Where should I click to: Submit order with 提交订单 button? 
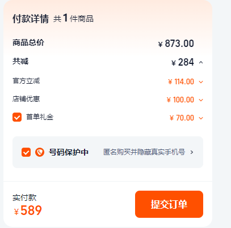(169, 204)
